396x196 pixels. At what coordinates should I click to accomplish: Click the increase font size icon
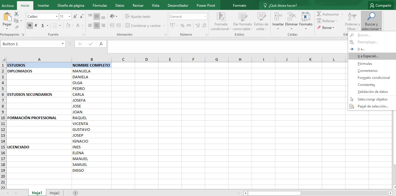click(x=75, y=17)
